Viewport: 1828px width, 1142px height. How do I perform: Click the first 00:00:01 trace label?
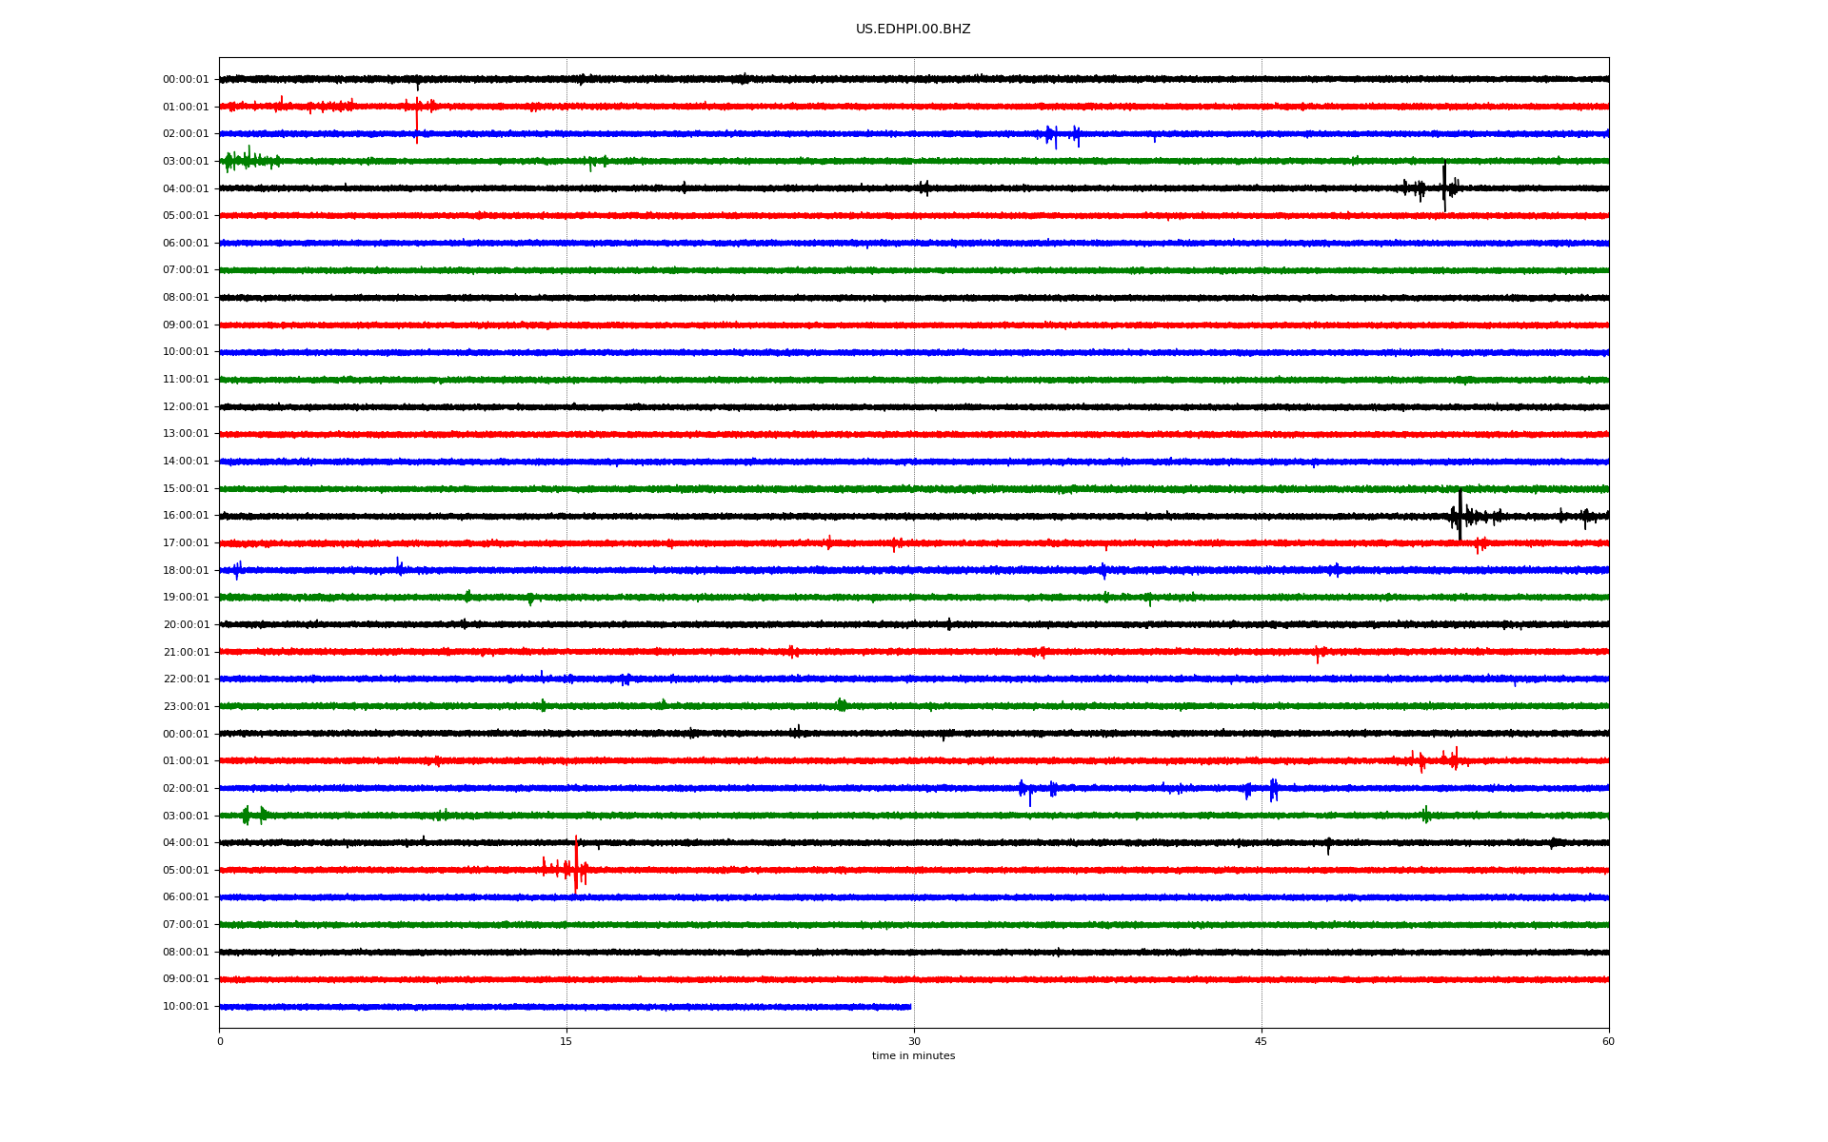click(186, 80)
